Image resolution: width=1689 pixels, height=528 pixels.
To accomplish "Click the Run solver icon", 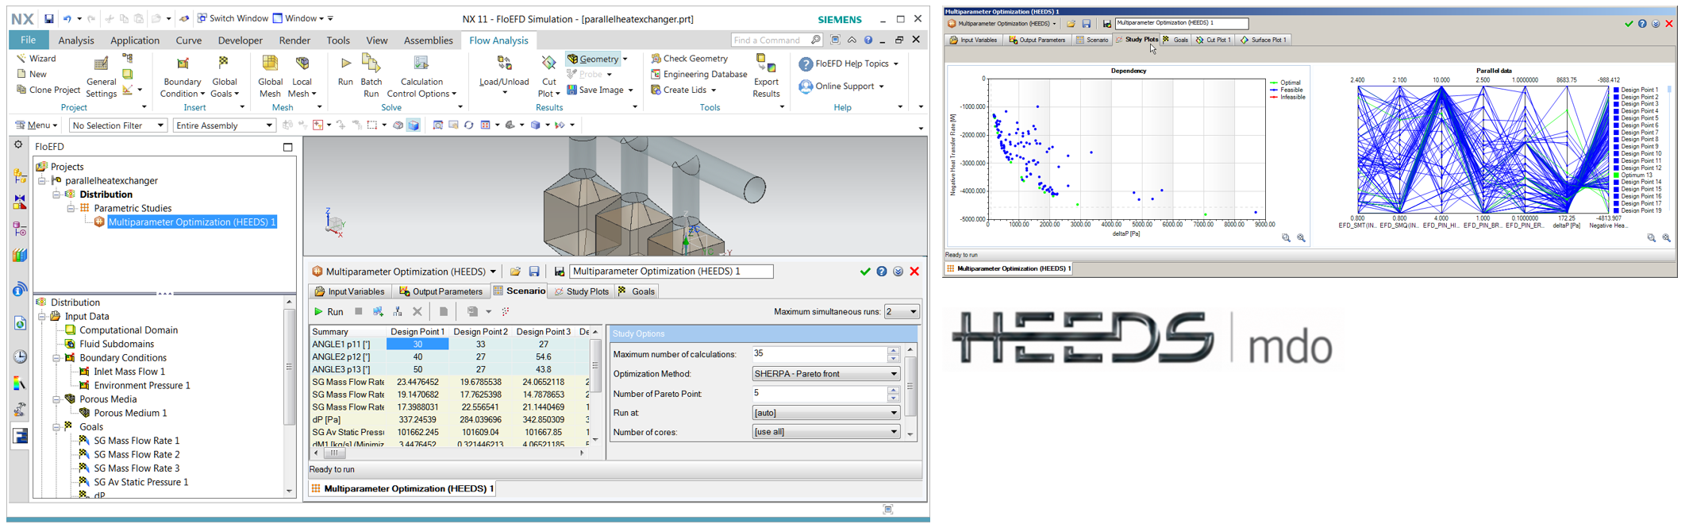I will (x=345, y=63).
